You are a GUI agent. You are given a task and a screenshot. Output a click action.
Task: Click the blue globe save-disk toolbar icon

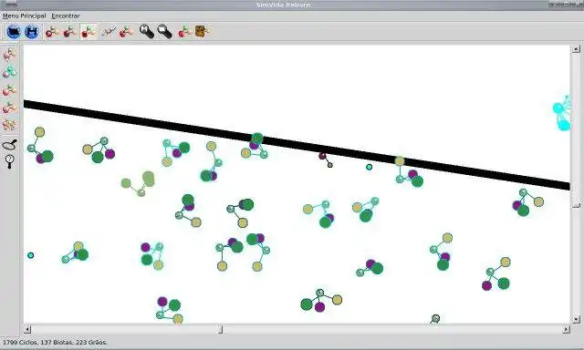click(32, 32)
